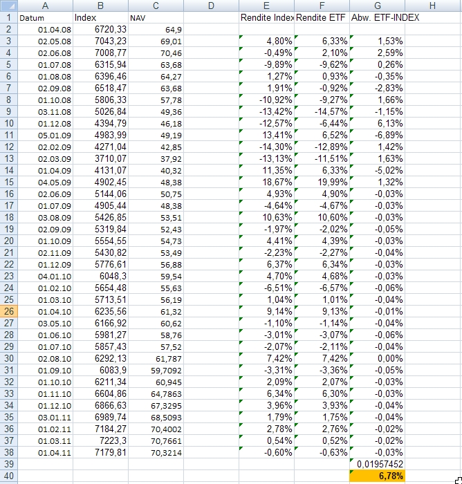The image size is (462, 484).
Task: Select the deviation cell 2,59%
Action: (x=377, y=53)
